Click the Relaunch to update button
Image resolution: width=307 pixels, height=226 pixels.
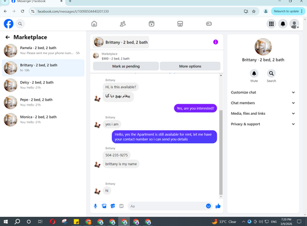point(288,11)
